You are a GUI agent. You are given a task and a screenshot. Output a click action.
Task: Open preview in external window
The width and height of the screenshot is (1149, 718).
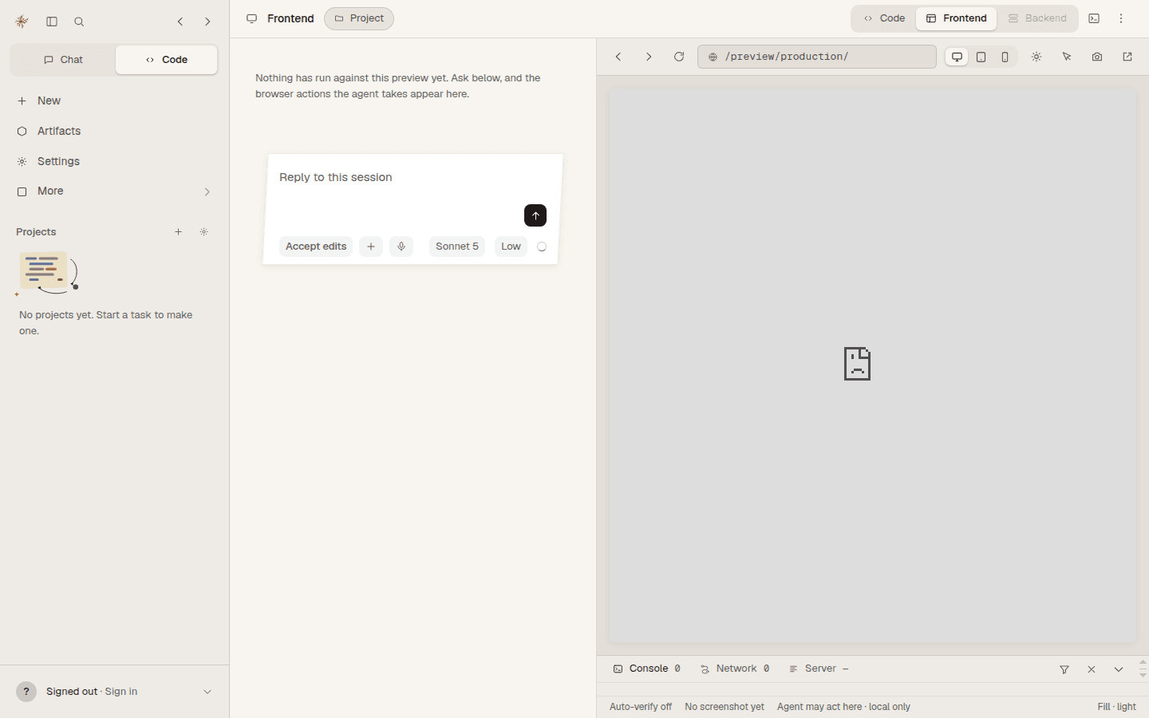[x=1127, y=57]
